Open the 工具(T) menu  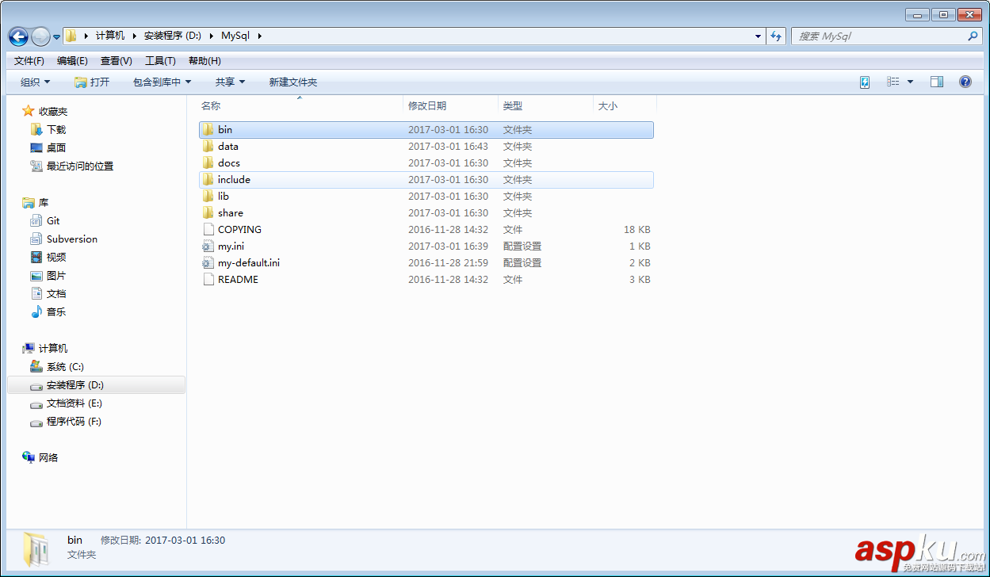160,61
